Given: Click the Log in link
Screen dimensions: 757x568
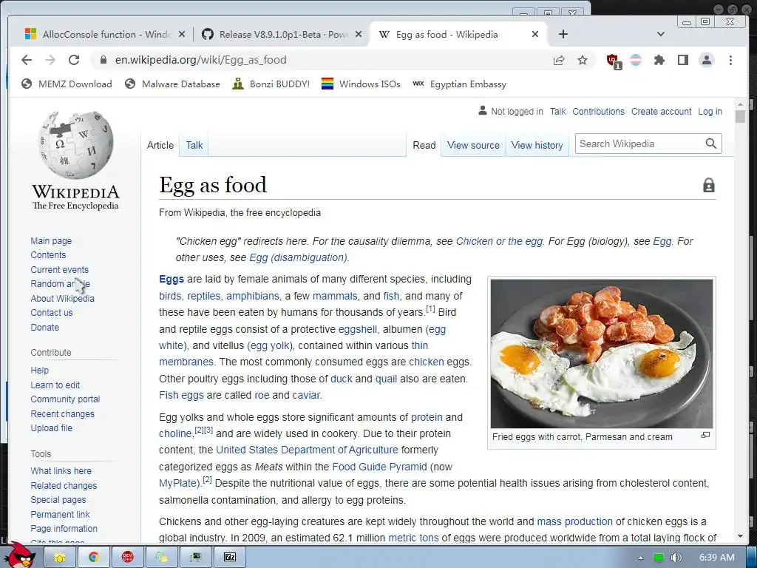Looking at the screenshot, I should [710, 112].
